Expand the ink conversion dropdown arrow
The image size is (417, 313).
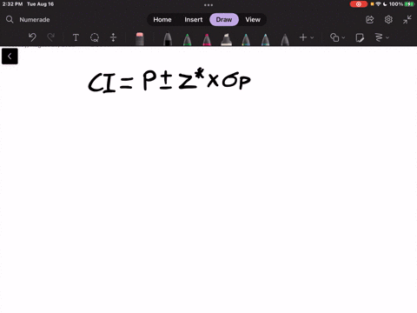tap(387, 37)
